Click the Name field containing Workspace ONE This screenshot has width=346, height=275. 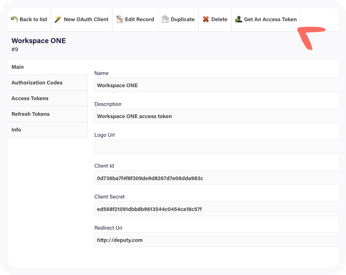tap(216, 85)
